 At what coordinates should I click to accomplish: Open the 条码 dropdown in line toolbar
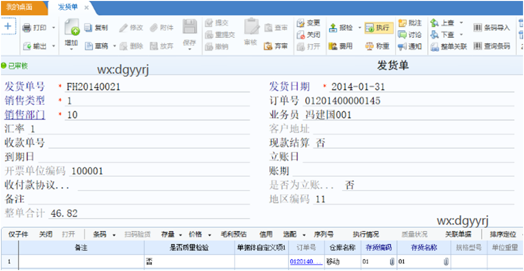pos(114,235)
